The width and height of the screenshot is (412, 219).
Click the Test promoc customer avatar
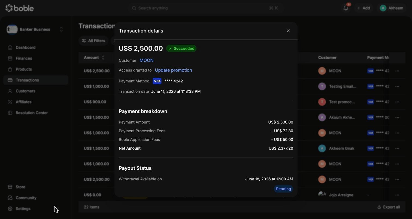coord(322,102)
